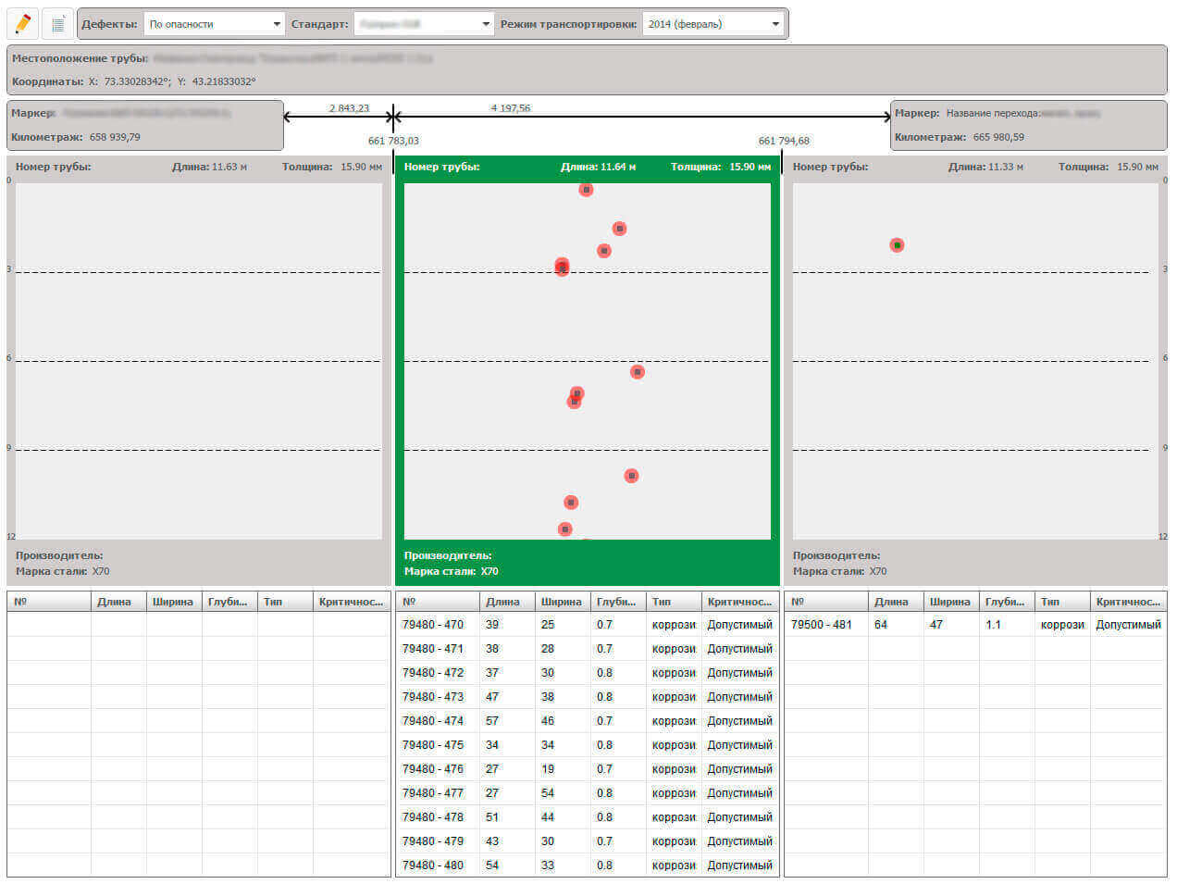Select defect row 79480 - 480
Screen dimensions: 1177x884
click(x=588, y=865)
